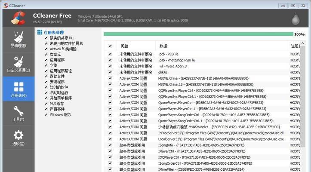Viewport: 311px width, 172px height.
Task: Toggle the 帮助文件 option
Action: (46, 76)
